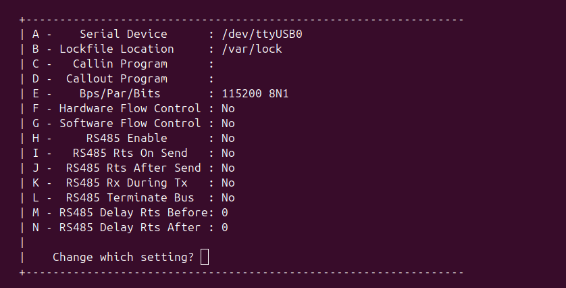Screen dimensions: 566x288
Task: Select the Bps/Par/Bits setting label
Action: coord(120,93)
